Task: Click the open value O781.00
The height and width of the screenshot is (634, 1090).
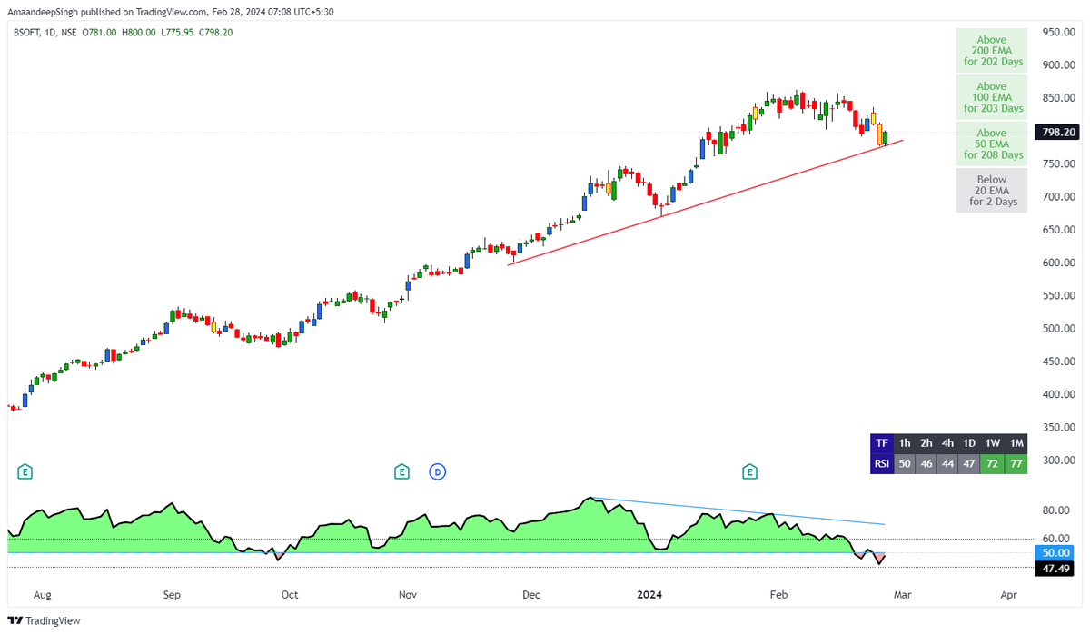Action: (98, 32)
